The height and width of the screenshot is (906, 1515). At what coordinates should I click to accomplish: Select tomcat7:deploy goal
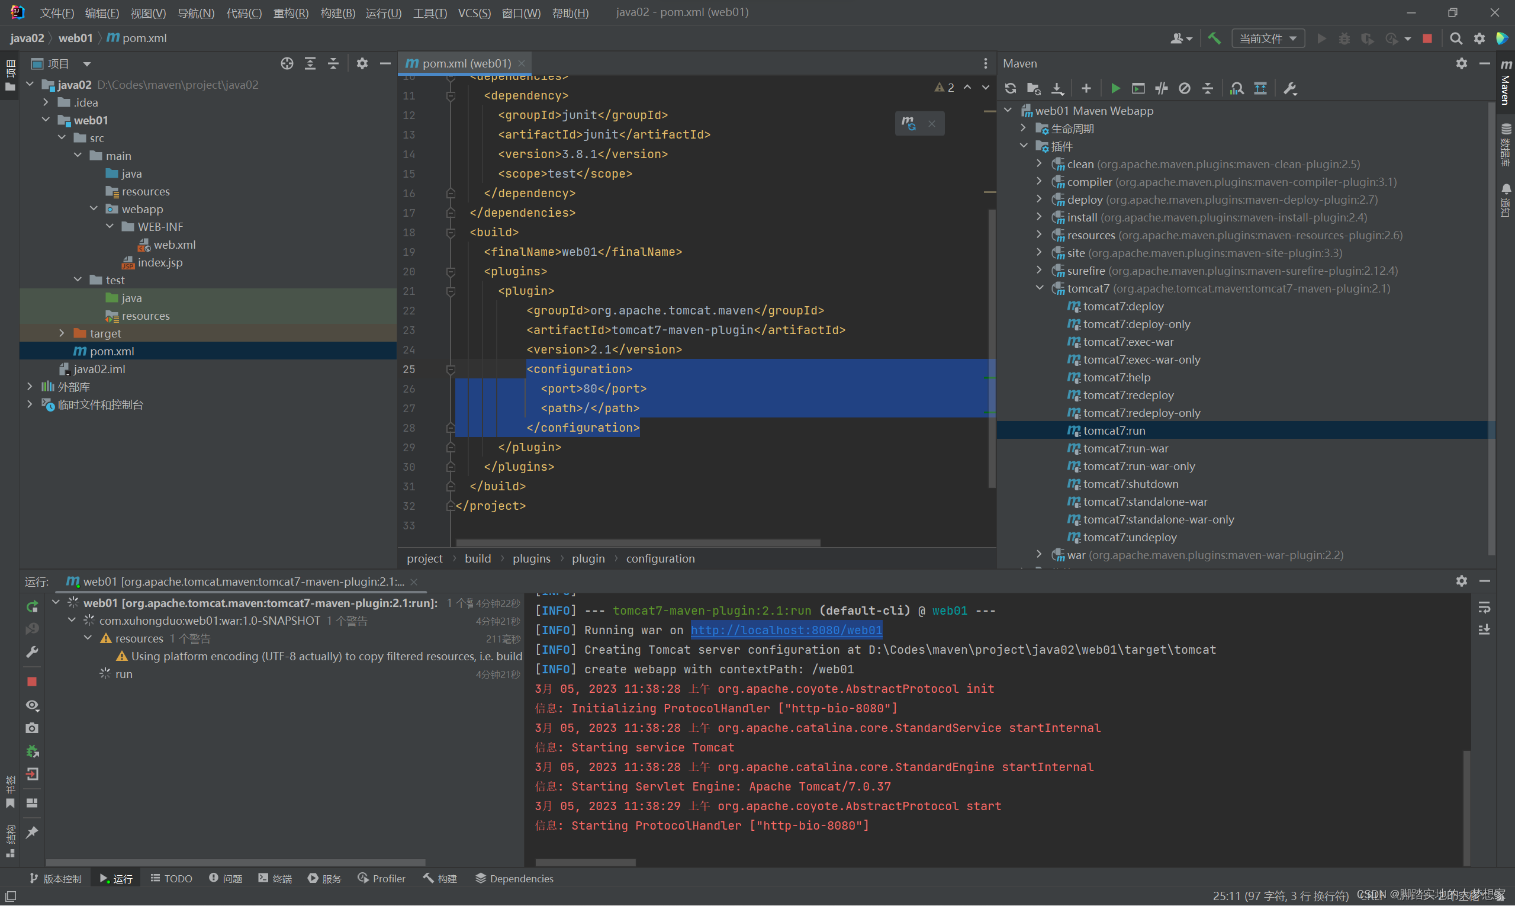tap(1123, 307)
